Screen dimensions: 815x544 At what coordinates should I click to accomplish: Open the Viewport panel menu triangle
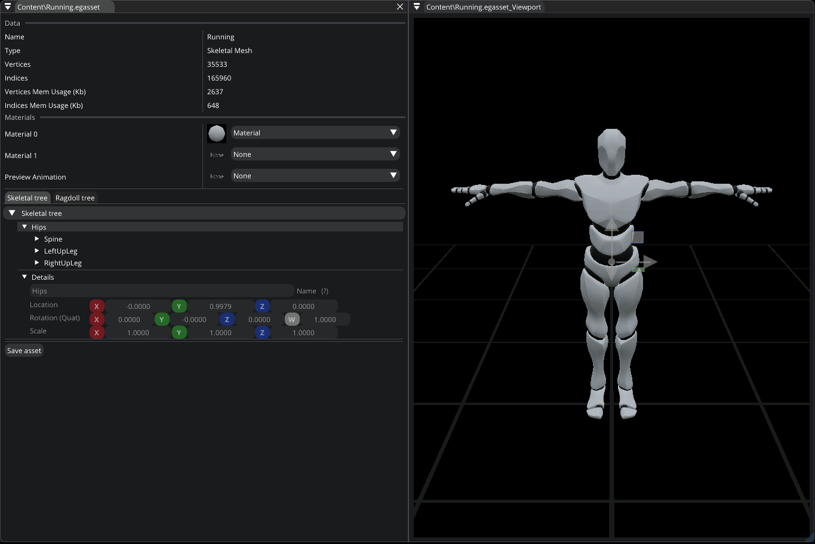tap(417, 7)
